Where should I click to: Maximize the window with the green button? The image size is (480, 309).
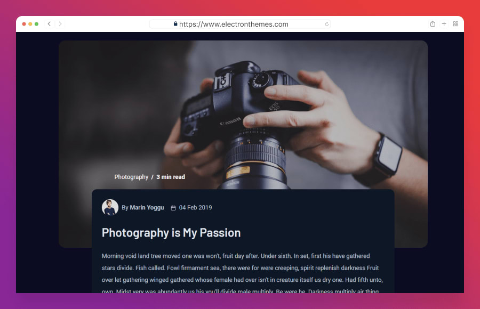coord(37,24)
